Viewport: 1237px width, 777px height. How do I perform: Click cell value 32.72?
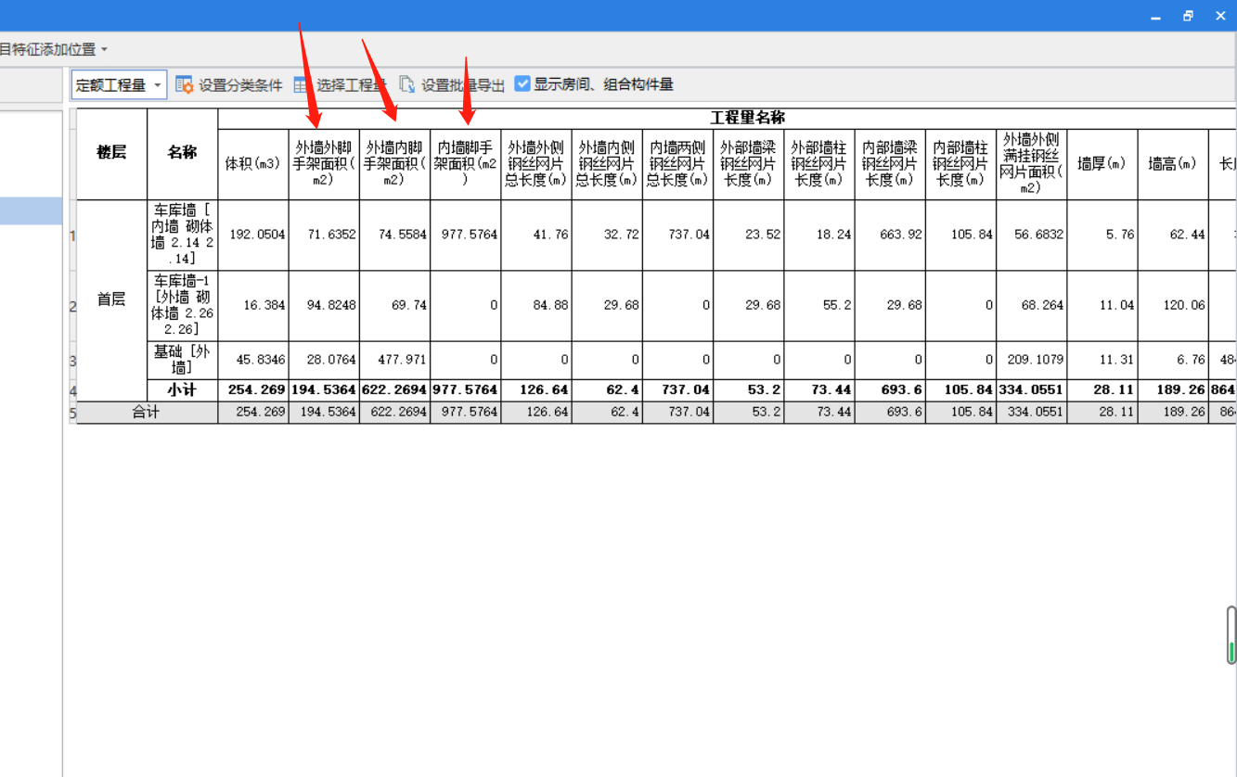(x=621, y=235)
